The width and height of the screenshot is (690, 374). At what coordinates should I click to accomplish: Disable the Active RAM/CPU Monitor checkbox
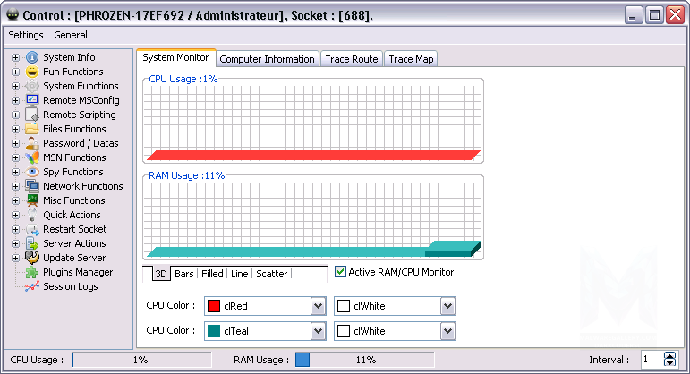[340, 272]
